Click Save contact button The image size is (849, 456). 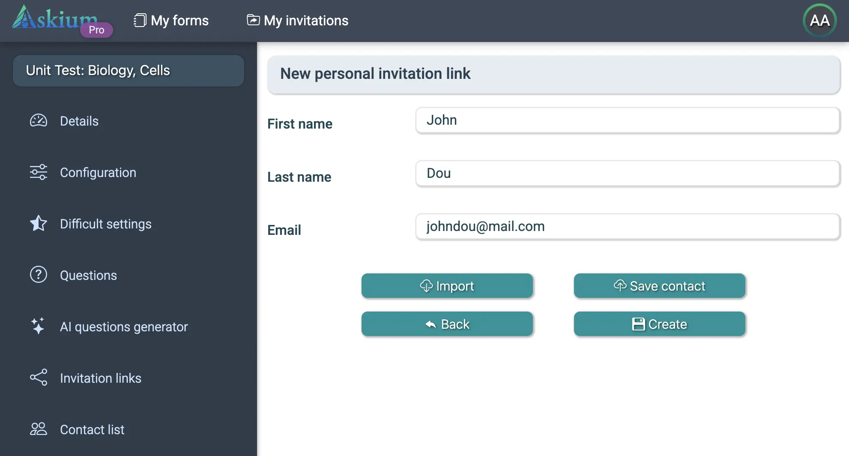pos(659,286)
